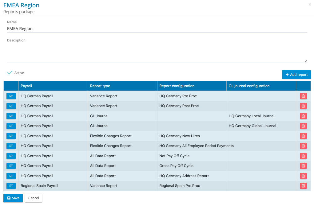Click into the Name input field
Image resolution: width=314 pixels, height=206 pixels.
tap(157, 29)
